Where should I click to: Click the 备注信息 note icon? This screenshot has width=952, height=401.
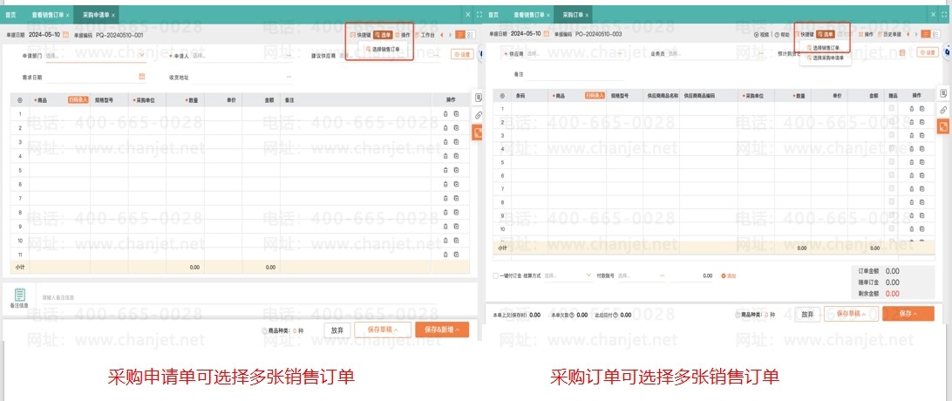coord(20,295)
